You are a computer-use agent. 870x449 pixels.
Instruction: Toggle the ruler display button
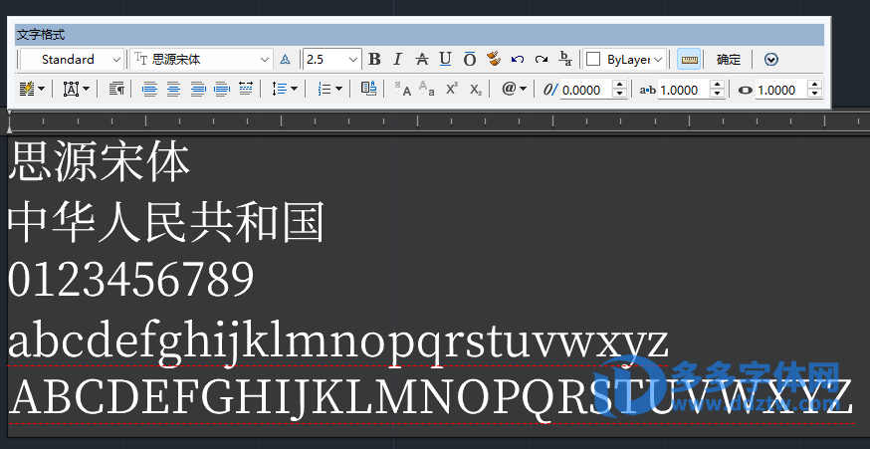689,60
